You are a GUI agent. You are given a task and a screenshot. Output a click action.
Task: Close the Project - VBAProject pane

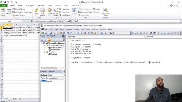[x=63, y=36]
